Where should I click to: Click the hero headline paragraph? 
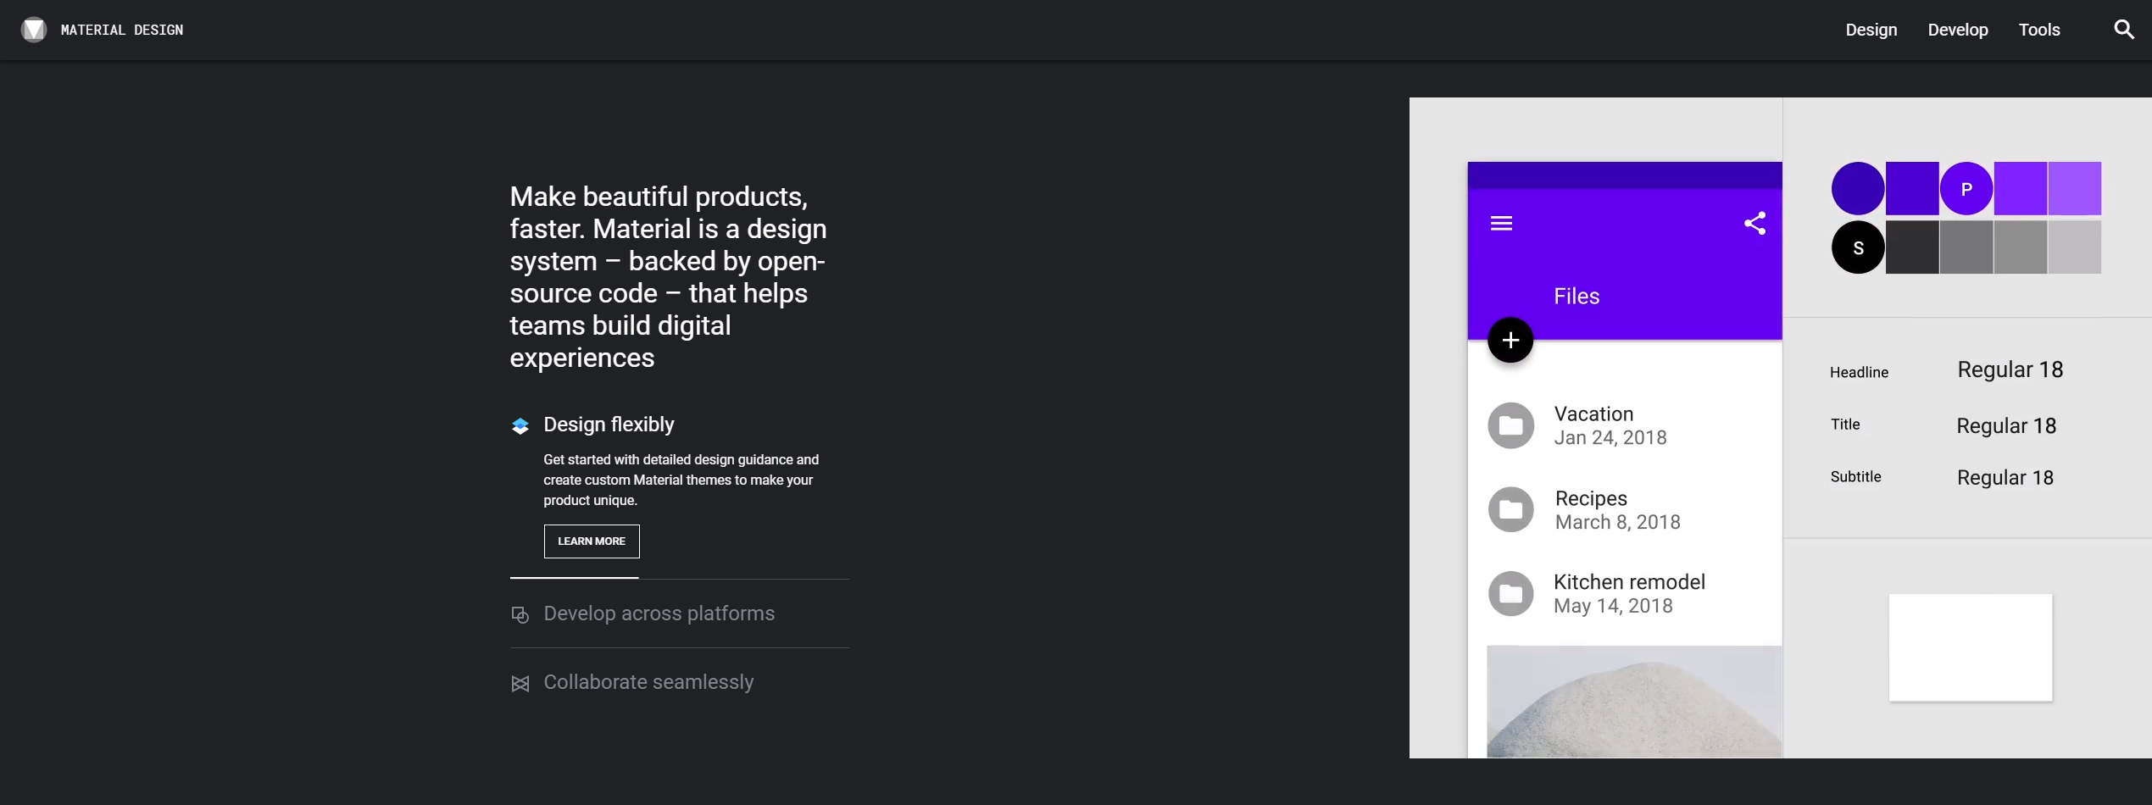coord(668,277)
